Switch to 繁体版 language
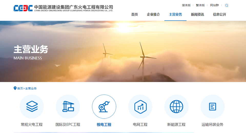Image resolution: width=246 pixels, height=133 pixels. (200, 5)
